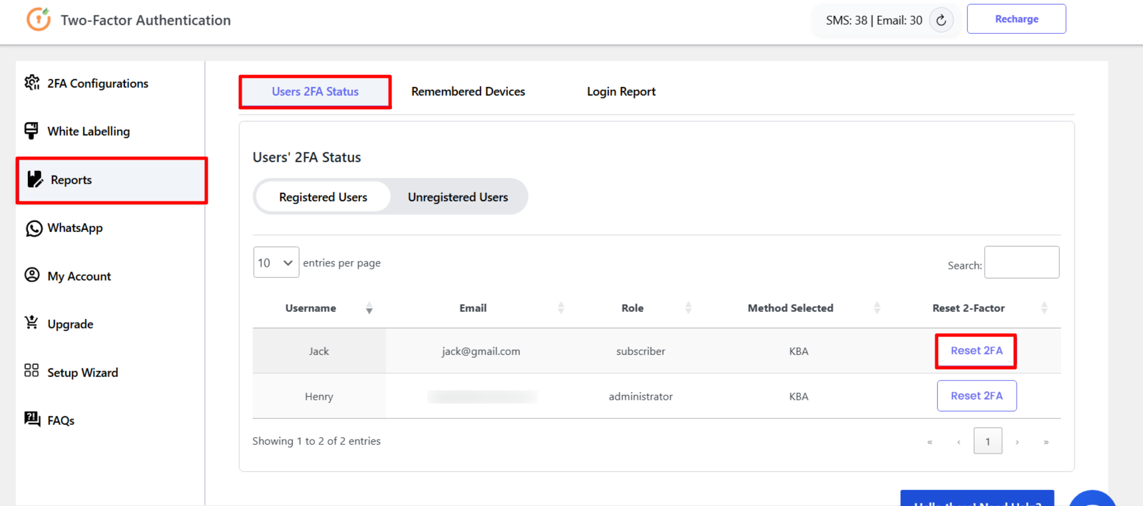Click the Reset 2-Factor column header
Viewport: 1143px width, 506px height.
(969, 308)
